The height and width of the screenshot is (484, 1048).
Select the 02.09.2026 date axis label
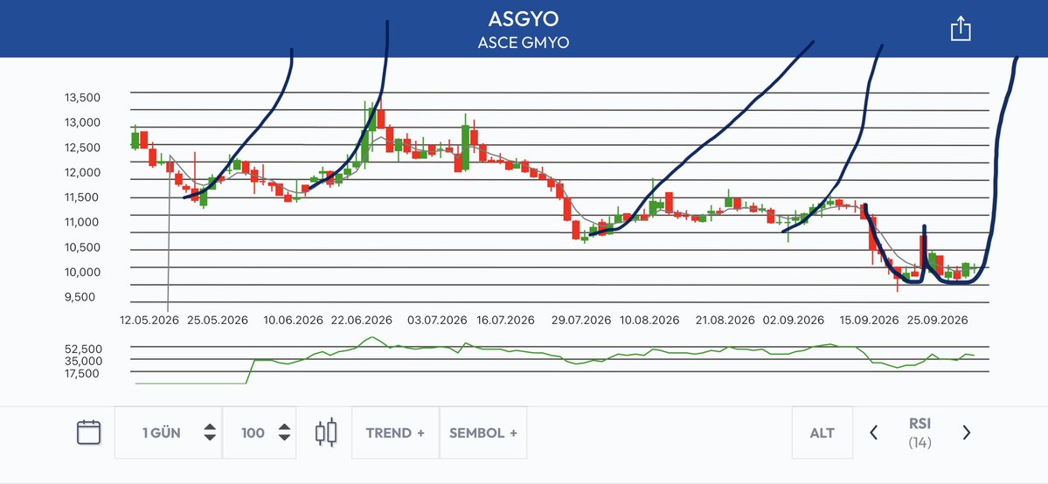pyautogui.click(x=795, y=321)
